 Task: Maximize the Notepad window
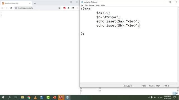pos(170,2)
